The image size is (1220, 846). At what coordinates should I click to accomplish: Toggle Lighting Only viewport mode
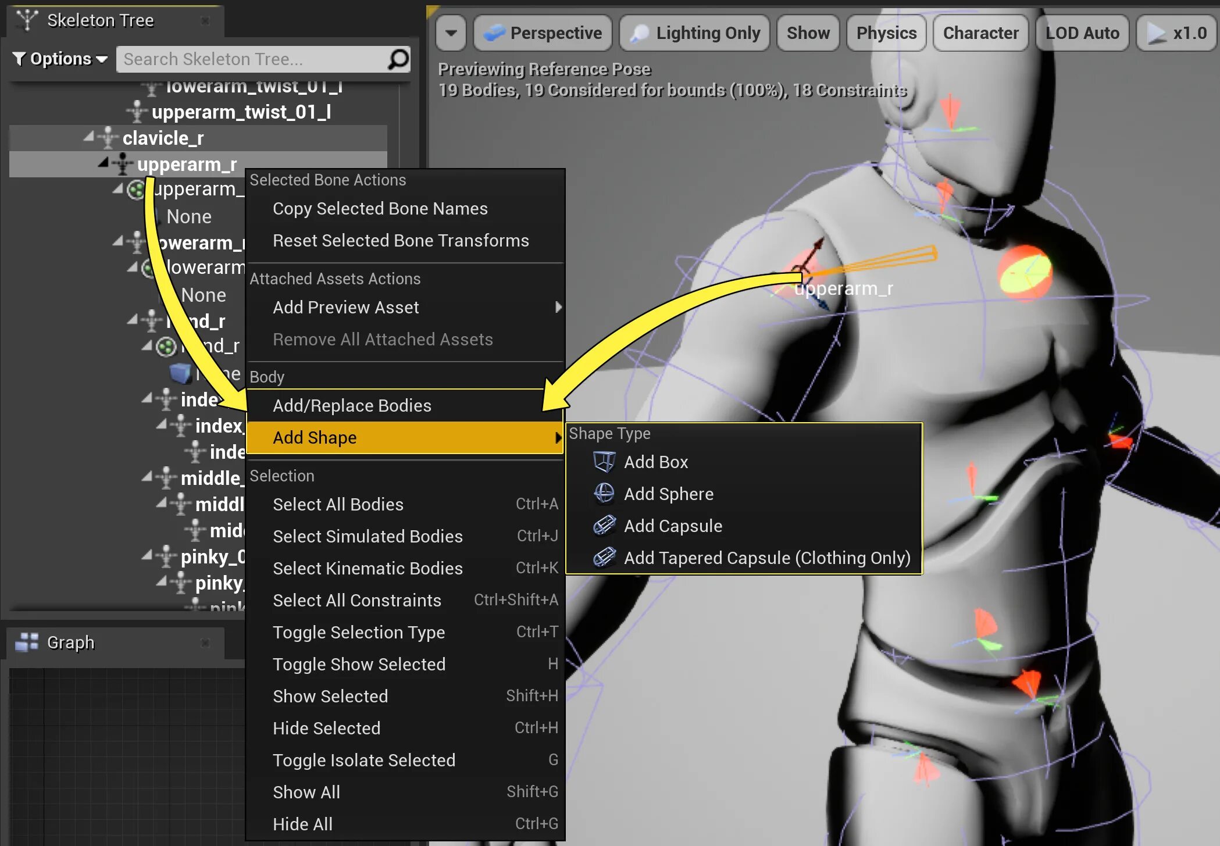point(694,33)
